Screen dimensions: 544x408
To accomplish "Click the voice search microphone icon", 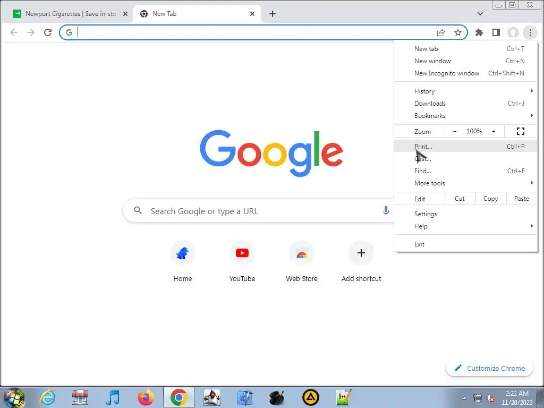I will click(386, 210).
